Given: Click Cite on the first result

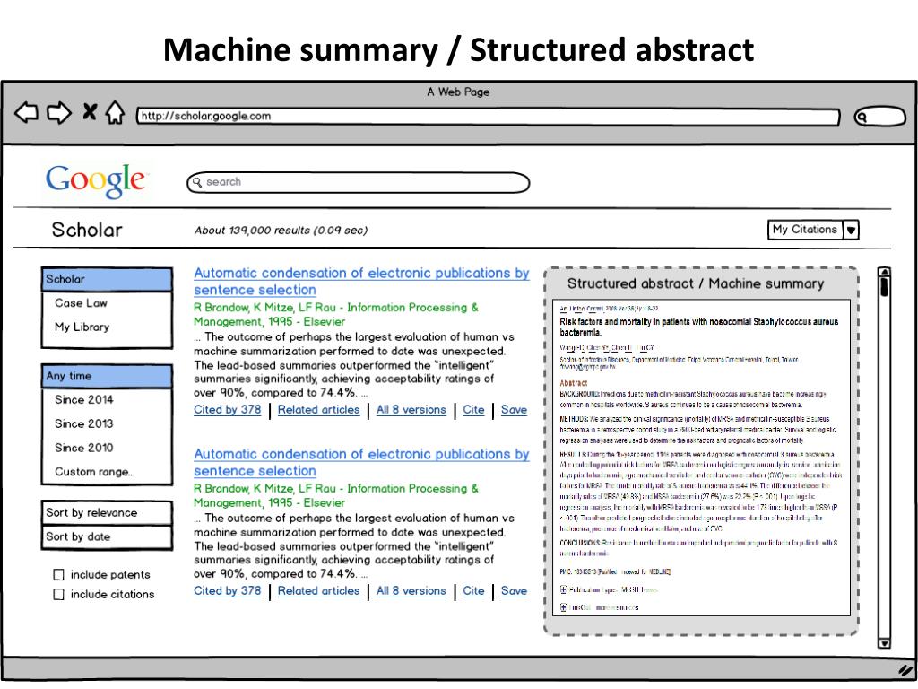Looking at the screenshot, I should pyautogui.click(x=473, y=409).
